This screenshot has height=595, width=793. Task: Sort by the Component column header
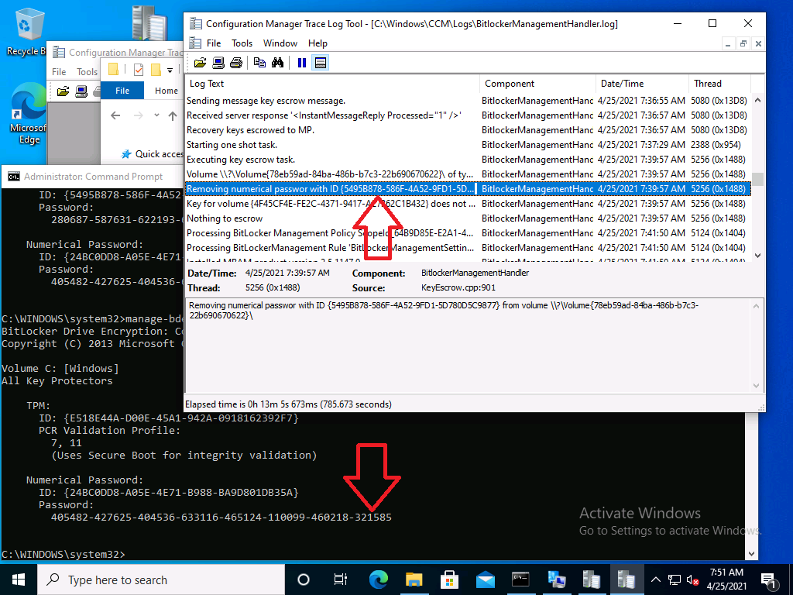click(x=537, y=84)
